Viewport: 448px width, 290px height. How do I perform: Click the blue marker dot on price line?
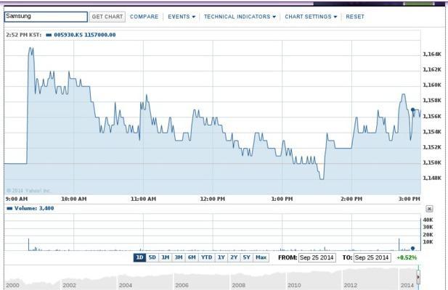(x=413, y=109)
